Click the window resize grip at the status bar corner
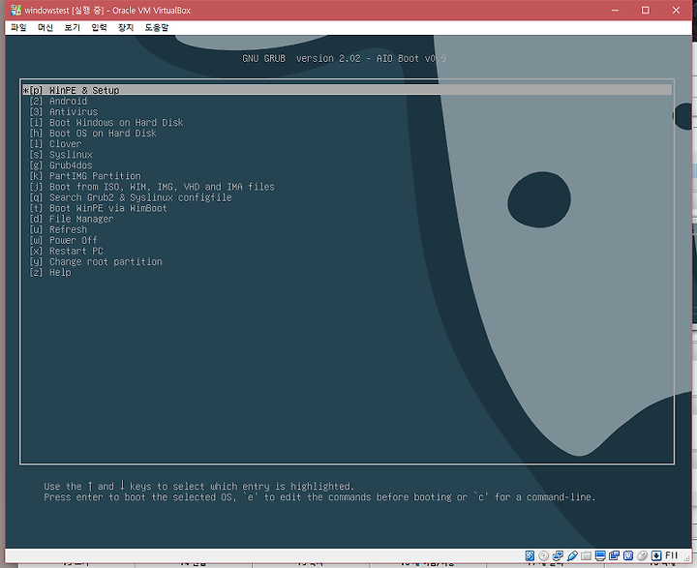The width and height of the screenshot is (697, 568). pyautogui.click(x=687, y=557)
